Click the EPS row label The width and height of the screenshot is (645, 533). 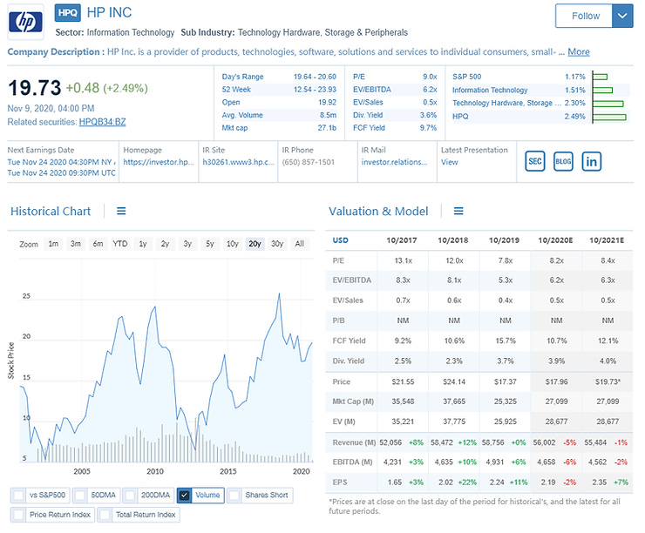[340, 482]
